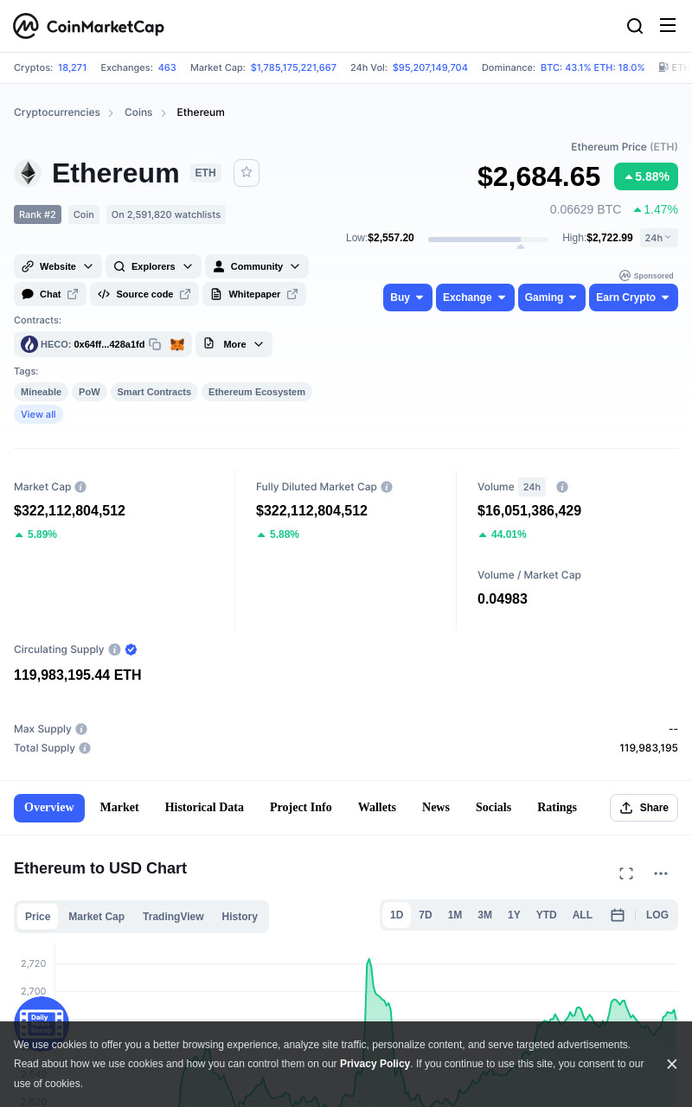Open chart more options dots
The width and height of the screenshot is (692, 1107).
[661, 873]
